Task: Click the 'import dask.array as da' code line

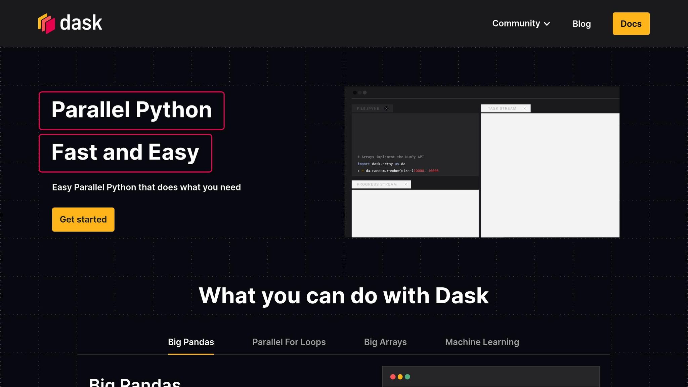Action: tap(381, 164)
